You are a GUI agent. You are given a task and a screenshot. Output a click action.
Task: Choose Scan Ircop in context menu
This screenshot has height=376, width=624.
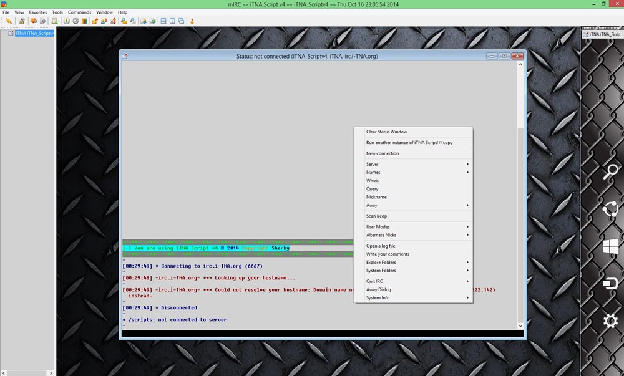413,216
